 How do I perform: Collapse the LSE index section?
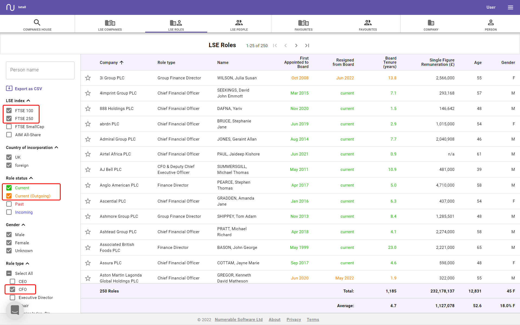point(28,100)
